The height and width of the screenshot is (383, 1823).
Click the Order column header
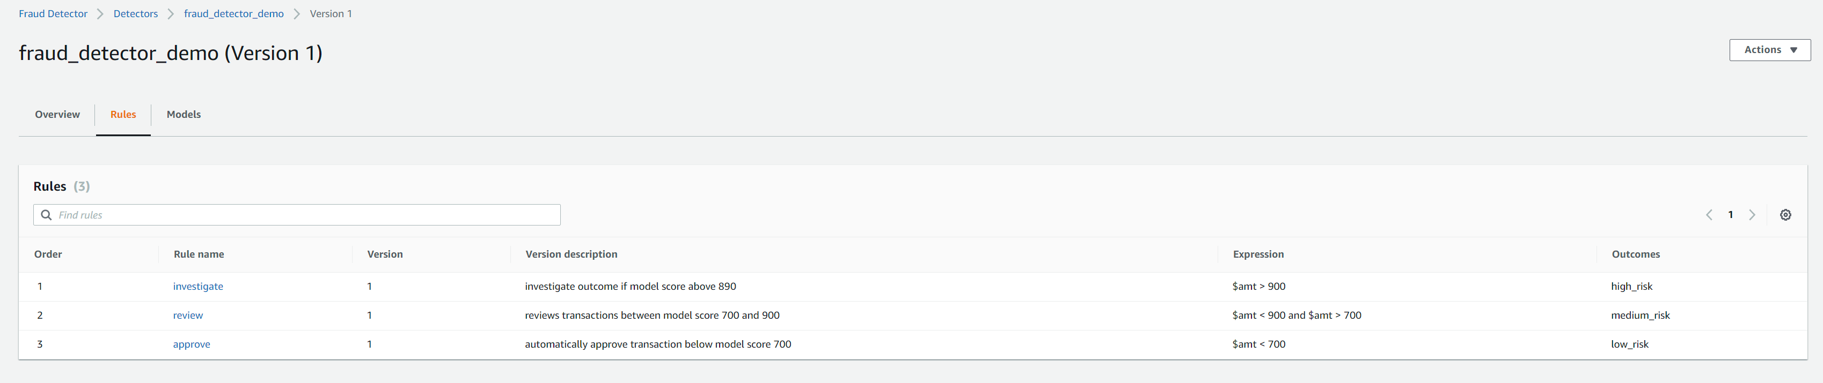(48, 254)
